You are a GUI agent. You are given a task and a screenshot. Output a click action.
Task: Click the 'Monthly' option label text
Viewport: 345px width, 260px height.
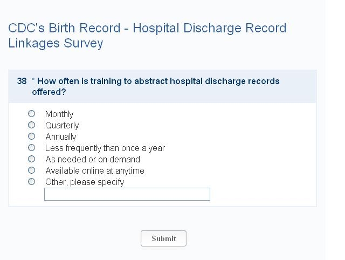coord(59,114)
